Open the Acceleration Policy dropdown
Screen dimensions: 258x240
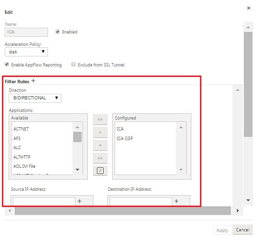coord(26,52)
